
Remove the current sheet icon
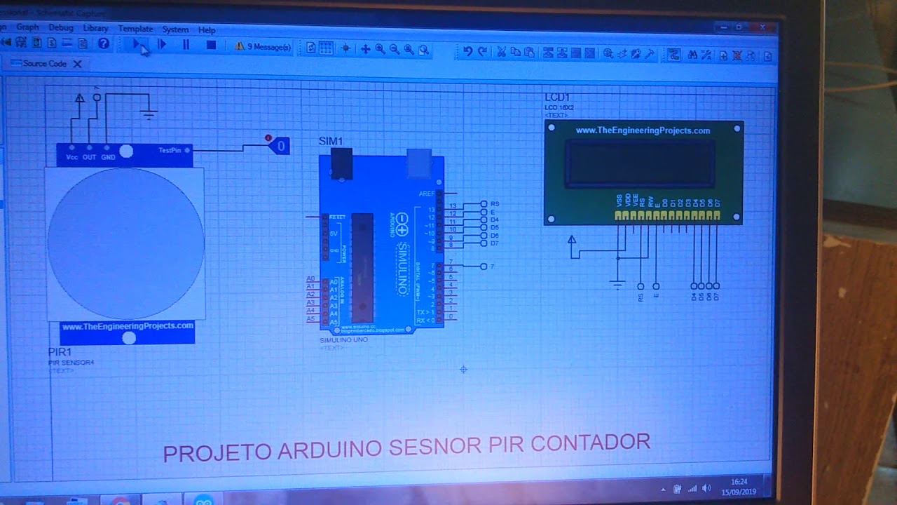click(x=738, y=56)
